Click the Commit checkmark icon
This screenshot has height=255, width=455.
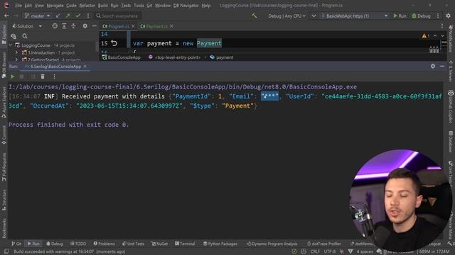(77, 16)
